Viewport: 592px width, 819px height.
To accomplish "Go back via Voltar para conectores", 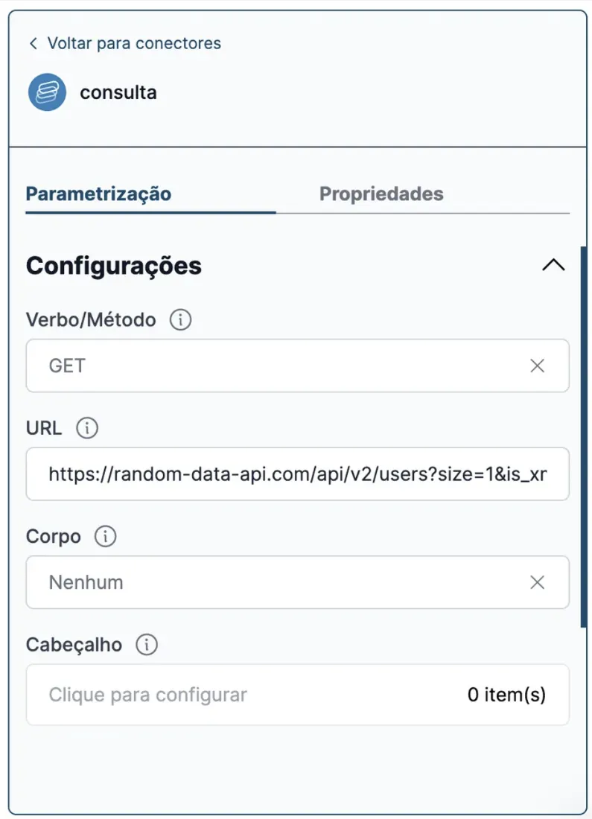I will click(134, 43).
